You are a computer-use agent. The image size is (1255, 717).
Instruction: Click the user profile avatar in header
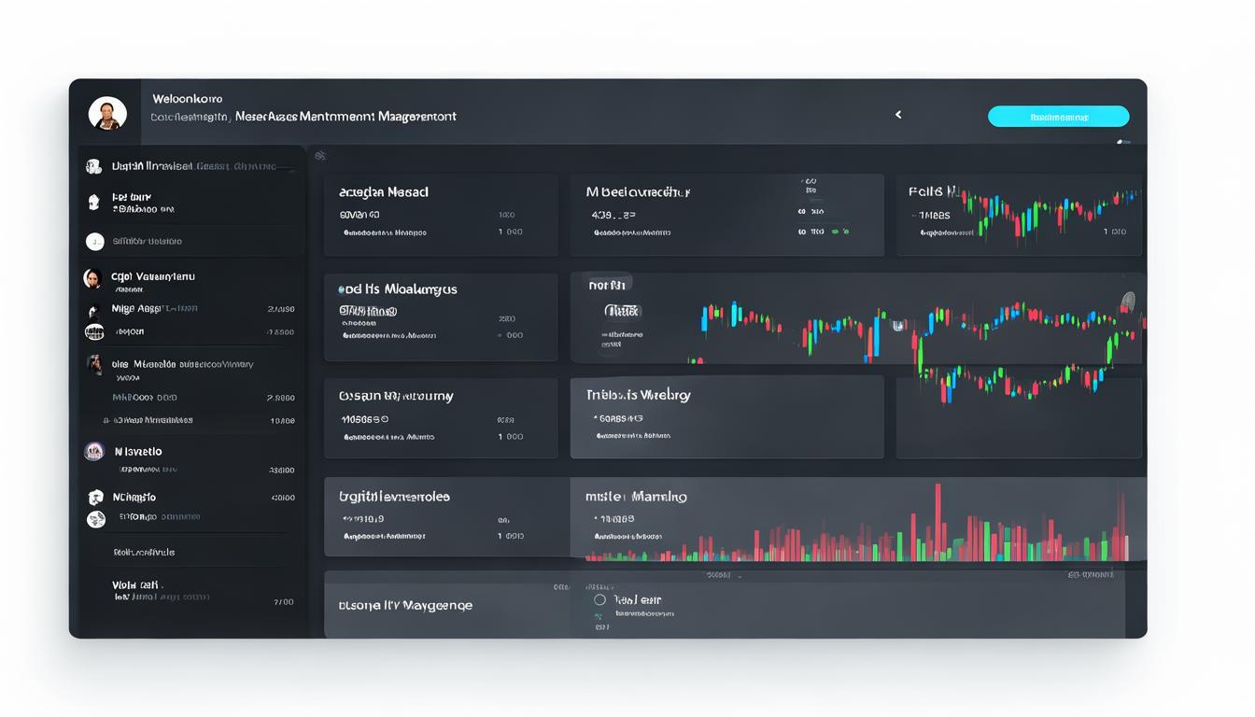tap(107, 113)
